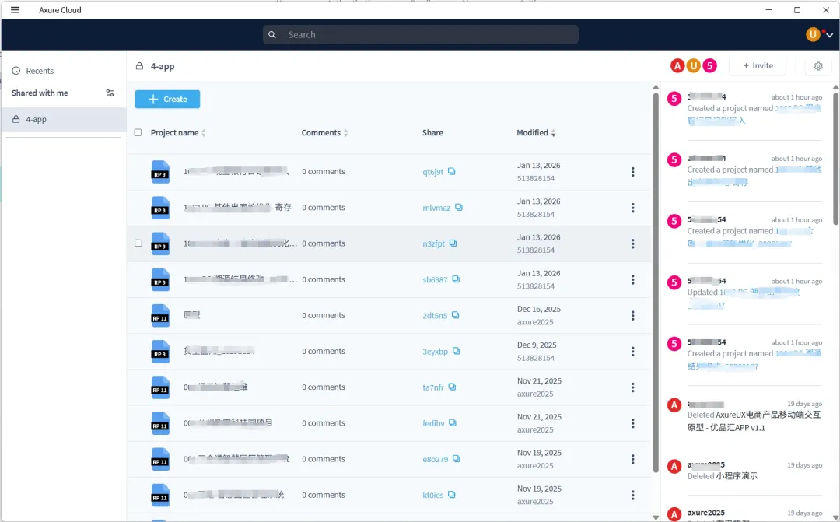Click the Invite button
This screenshot has width=840, height=522.
pyautogui.click(x=758, y=66)
